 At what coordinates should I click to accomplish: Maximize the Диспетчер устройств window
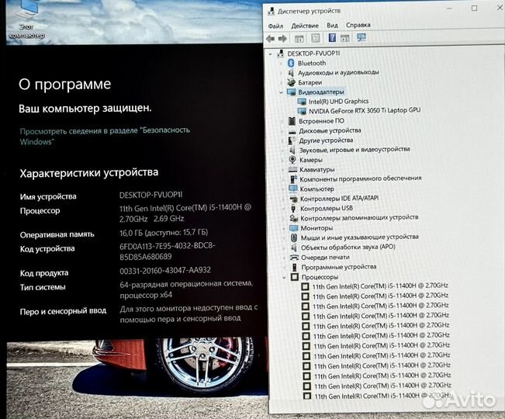pyautogui.click(x=474, y=9)
